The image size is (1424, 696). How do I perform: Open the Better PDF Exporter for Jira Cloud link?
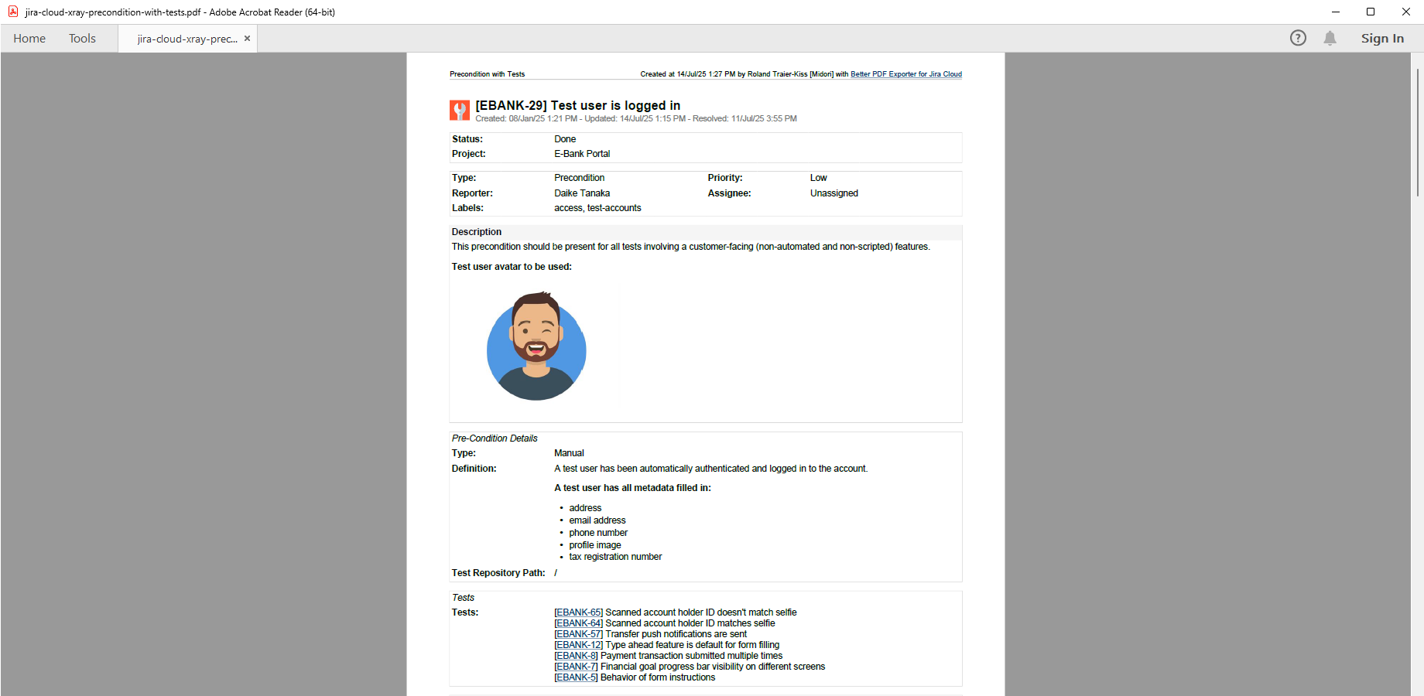[906, 74]
